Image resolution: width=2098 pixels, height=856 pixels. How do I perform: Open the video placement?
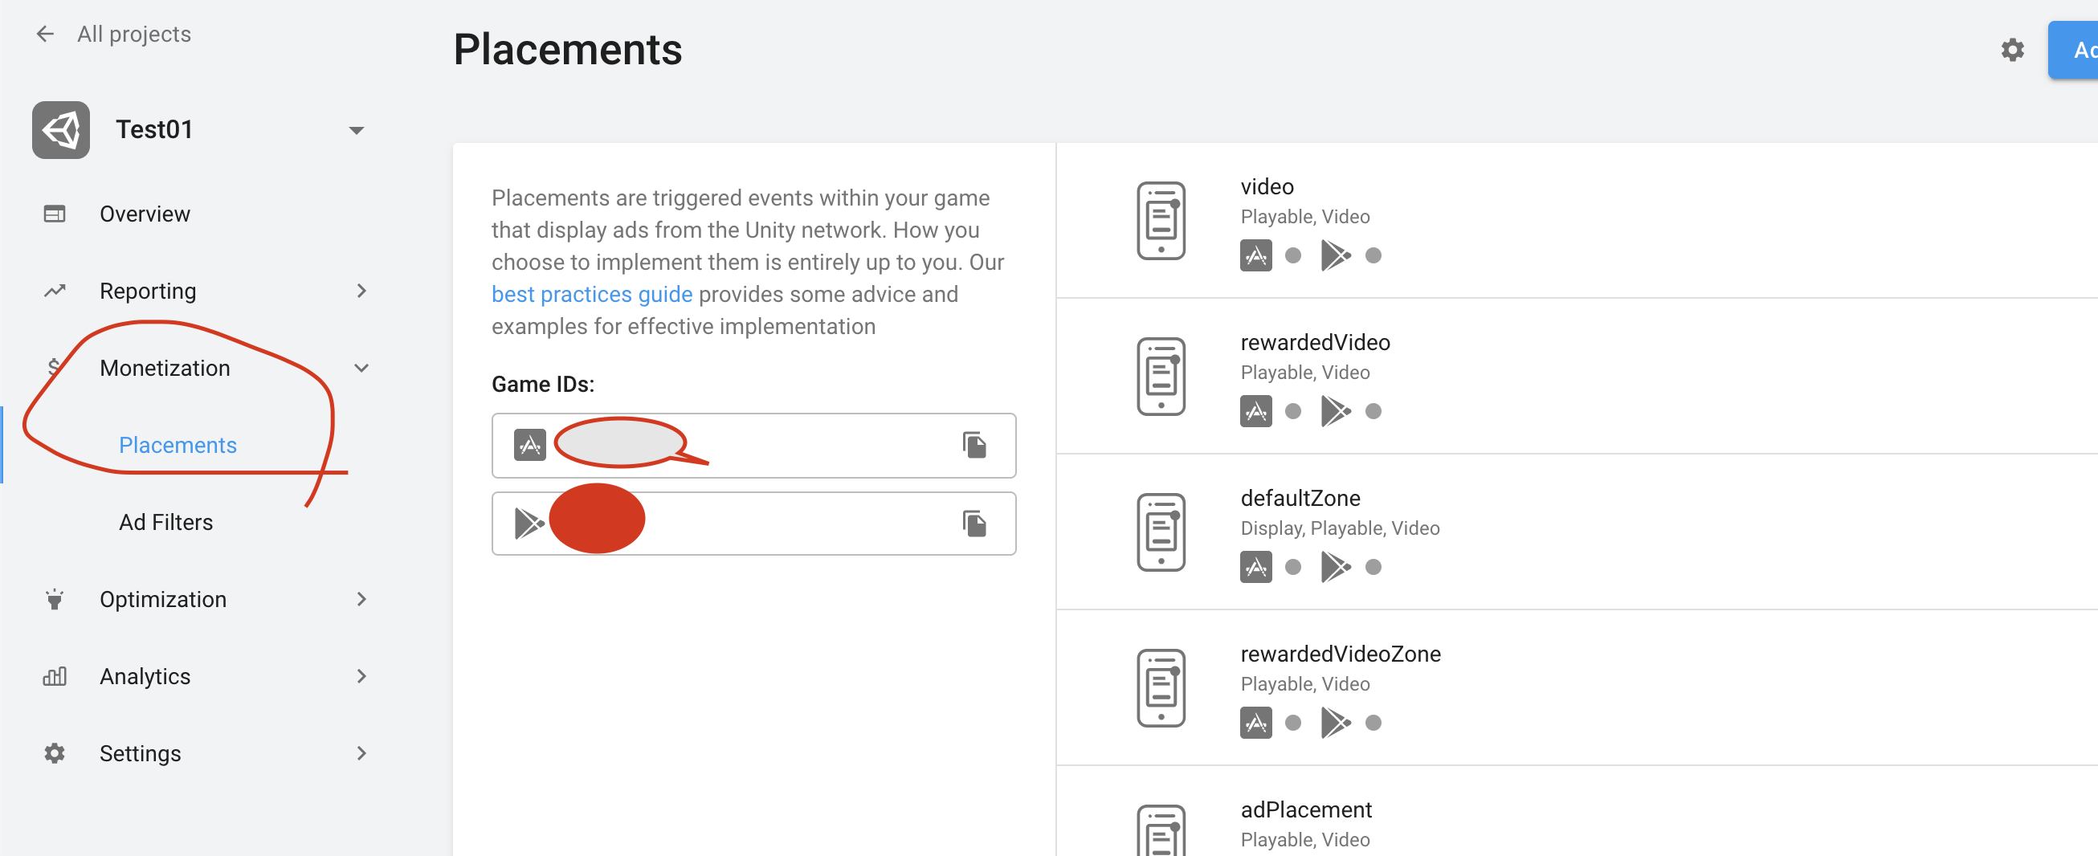pos(1267,187)
